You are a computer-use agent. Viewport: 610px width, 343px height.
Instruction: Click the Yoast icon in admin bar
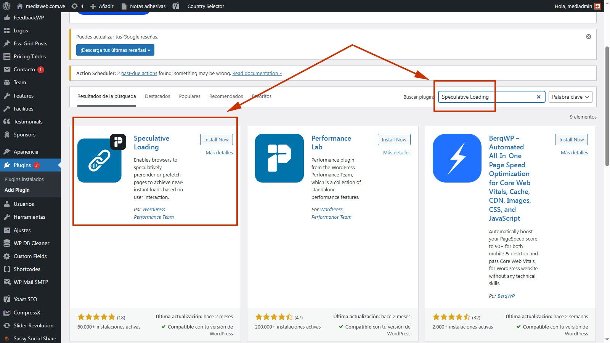pos(176,6)
